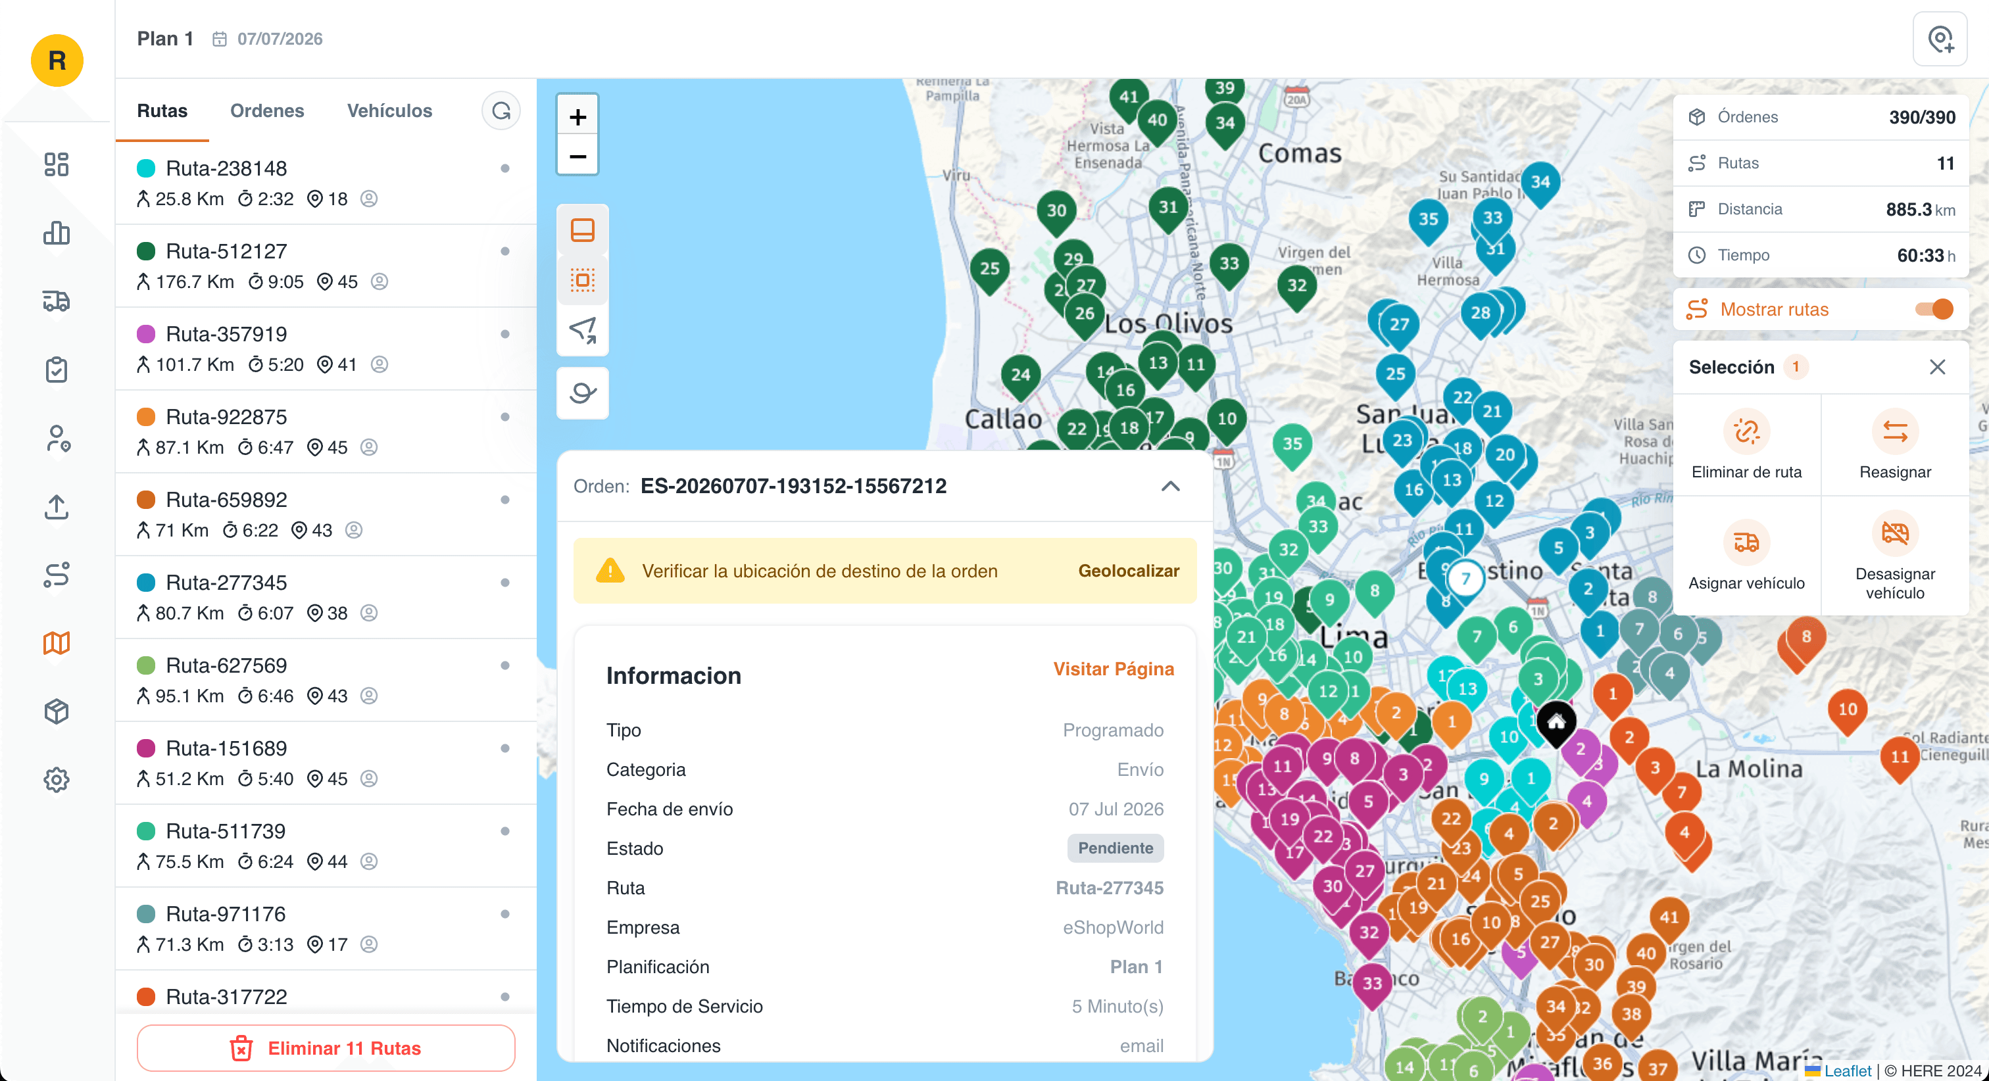Image resolution: width=1989 pixels, height=1081 pixels.
Task: Click Desasignar vehículo action
Action: [x=1895, y=555]
